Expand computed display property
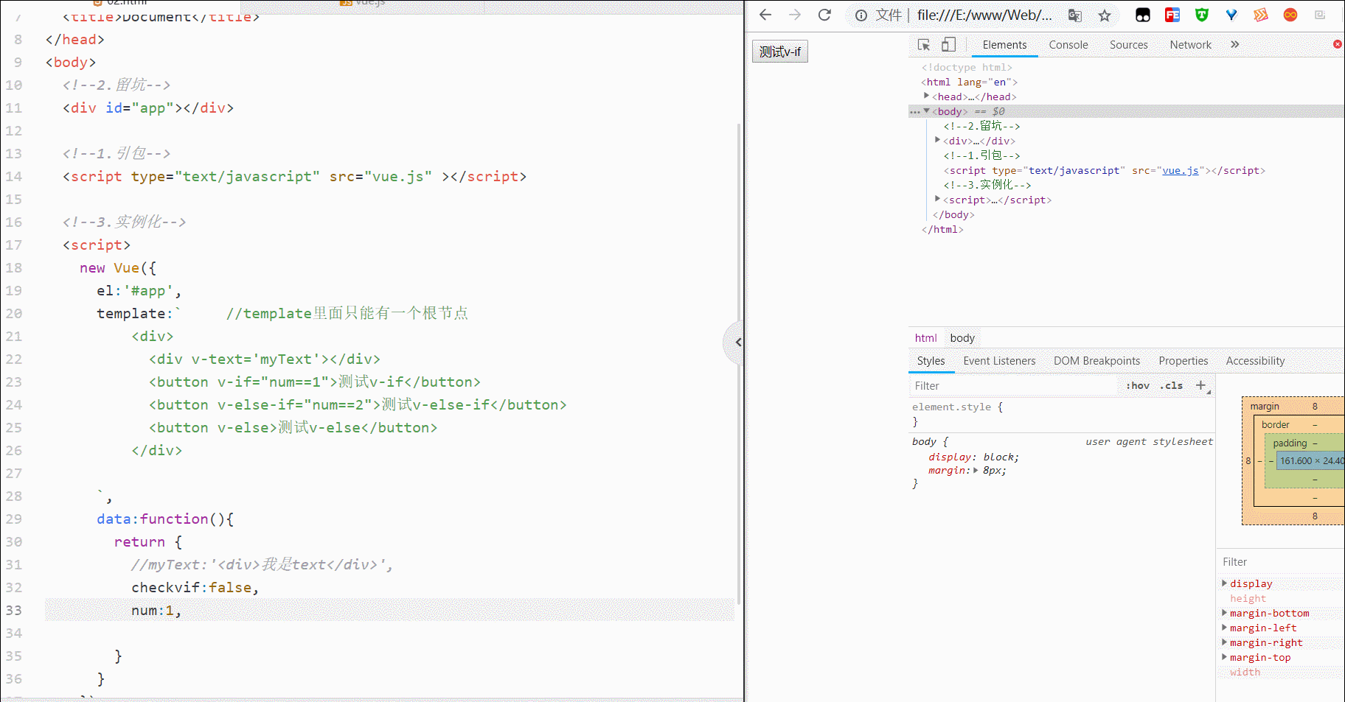Screen dimensions: 1345x702 1225,583
